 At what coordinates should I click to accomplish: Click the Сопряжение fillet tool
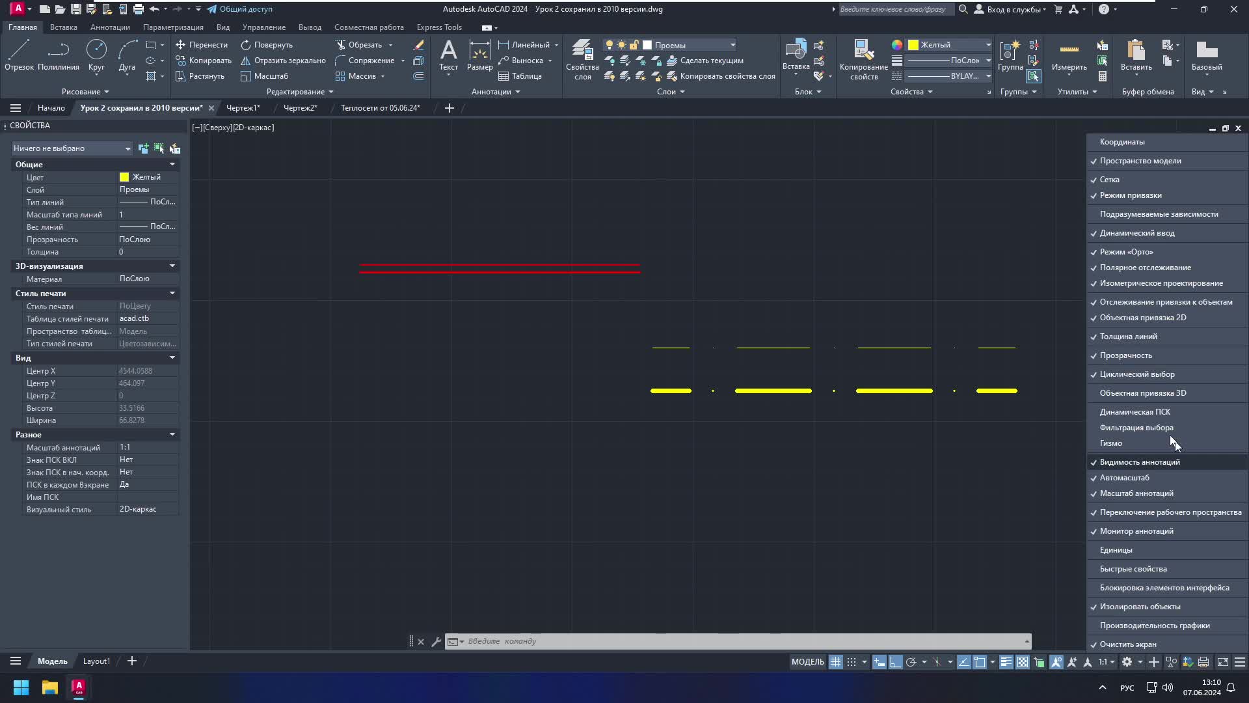[x=365, y=61]
